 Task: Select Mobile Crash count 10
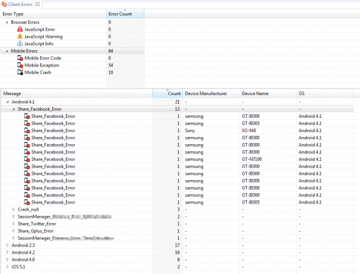[110, 72]
